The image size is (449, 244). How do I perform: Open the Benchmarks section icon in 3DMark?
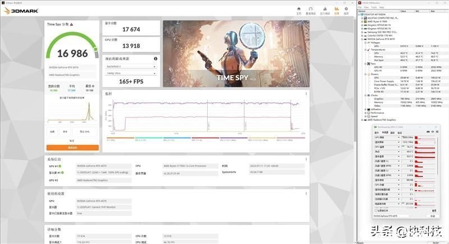(x=310, y=9)
